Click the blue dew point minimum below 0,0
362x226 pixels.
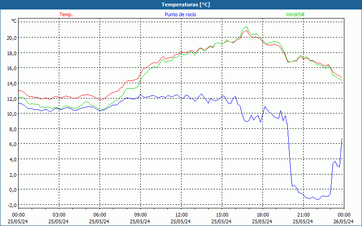click(x=318, y=199)
